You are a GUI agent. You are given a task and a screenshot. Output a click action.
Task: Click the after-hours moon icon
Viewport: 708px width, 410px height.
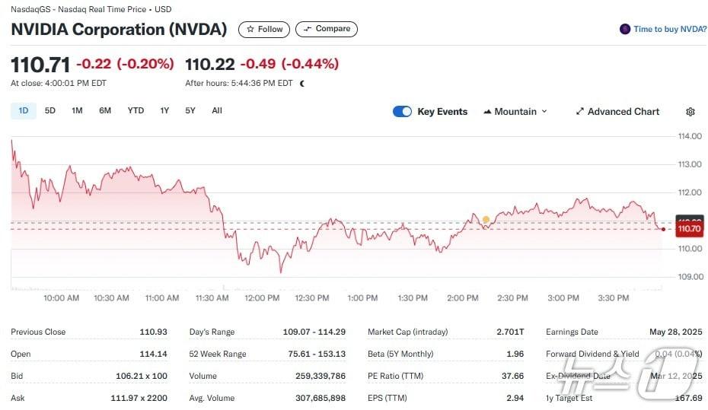(x=302, y=84)
